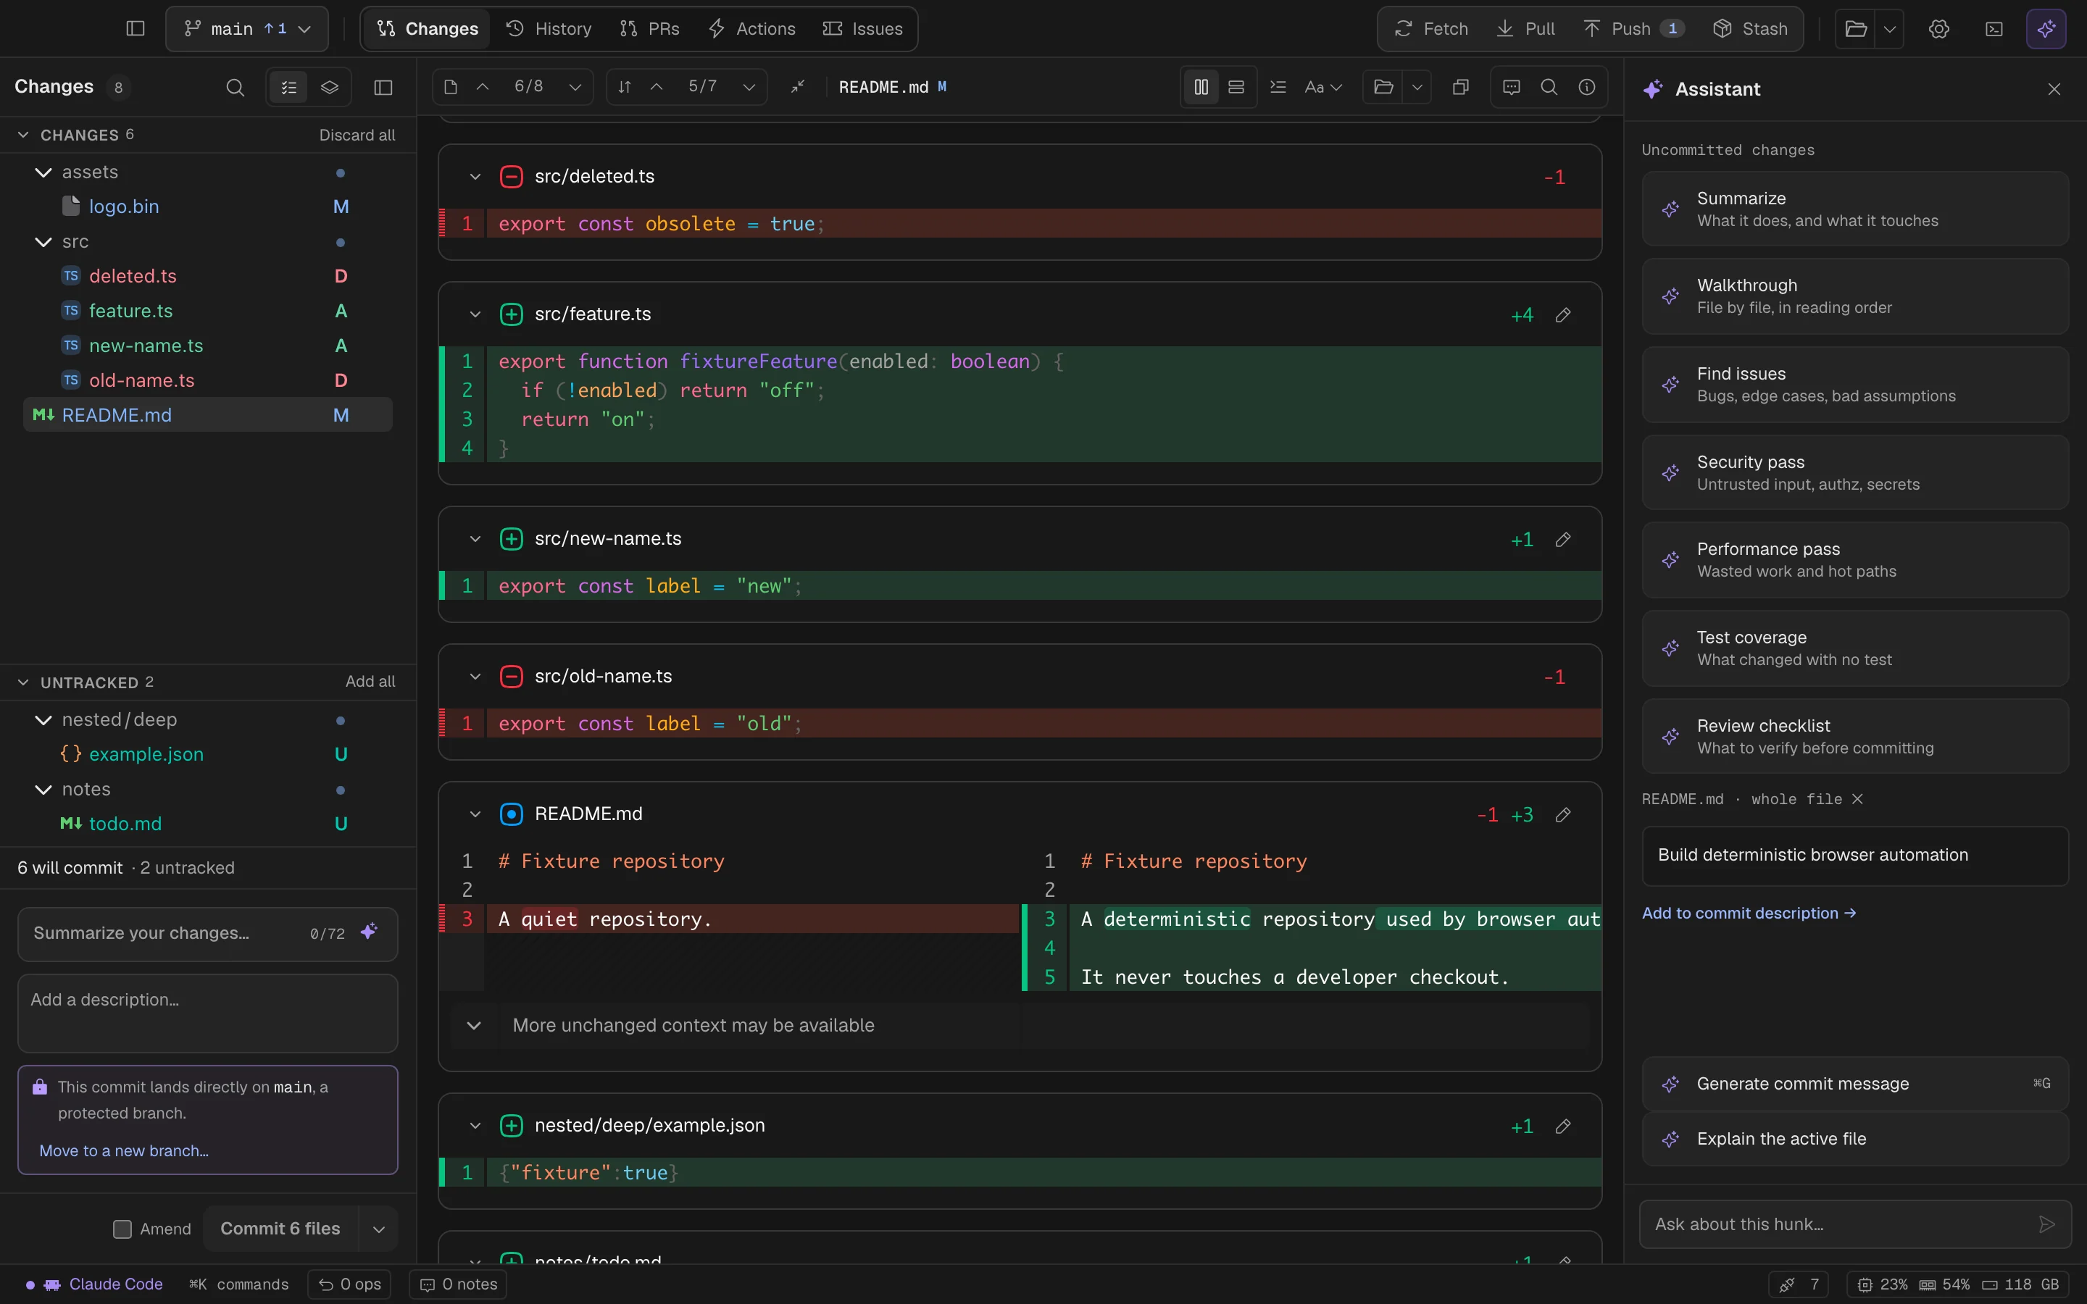Click Discard all
The height and width of the screenshot is (1304, 2087).
(357, 135)
